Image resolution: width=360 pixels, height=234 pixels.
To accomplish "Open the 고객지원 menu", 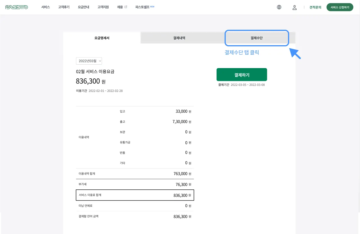I will (x=103, y=7).
